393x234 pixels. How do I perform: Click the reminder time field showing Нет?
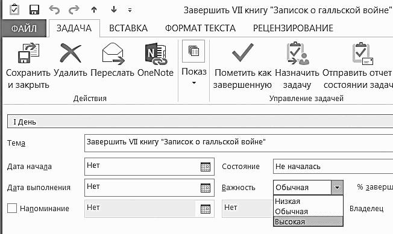pyautogui.click(x=247, y=209)
